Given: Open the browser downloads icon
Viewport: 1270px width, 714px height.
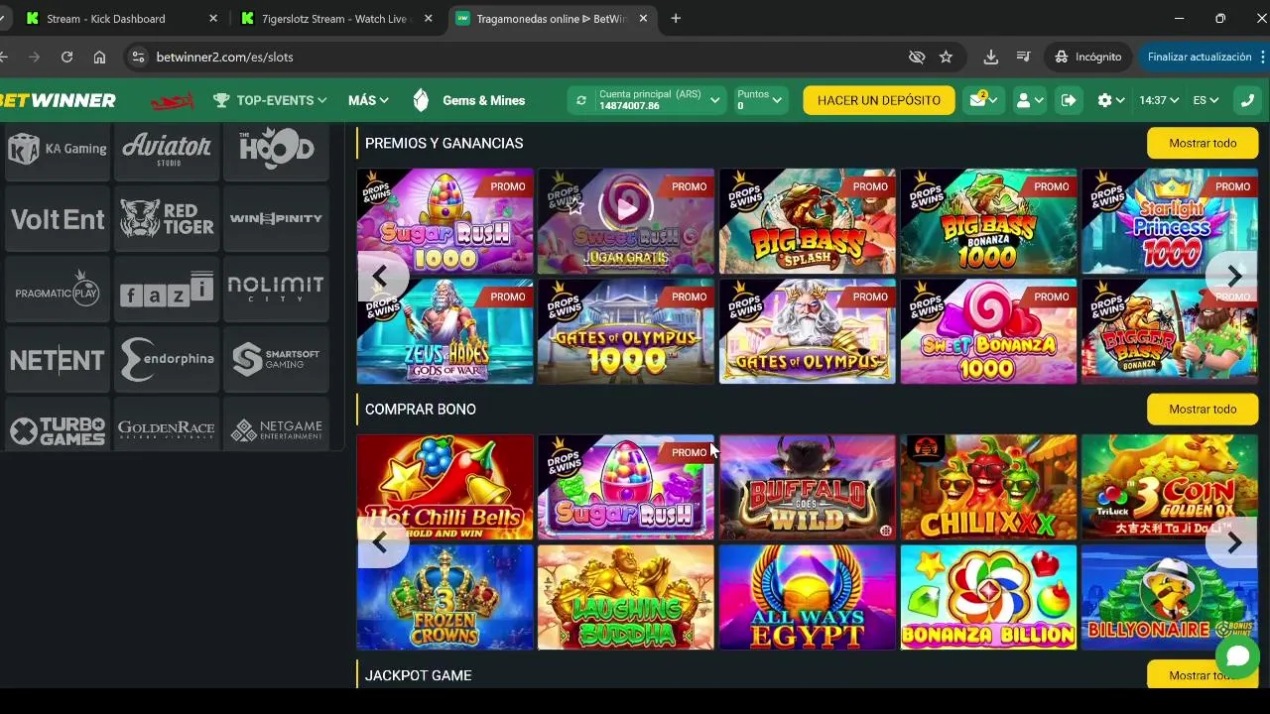Looking at the screenshot, I should pos(990,57).
